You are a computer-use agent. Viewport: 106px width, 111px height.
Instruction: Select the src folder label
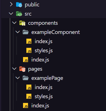point(28,14)
